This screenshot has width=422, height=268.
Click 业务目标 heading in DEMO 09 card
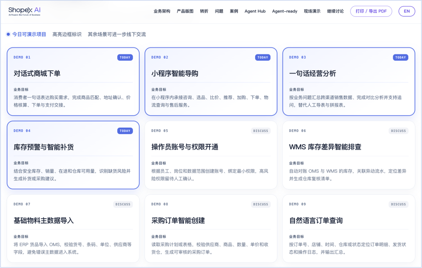(297, 236)
